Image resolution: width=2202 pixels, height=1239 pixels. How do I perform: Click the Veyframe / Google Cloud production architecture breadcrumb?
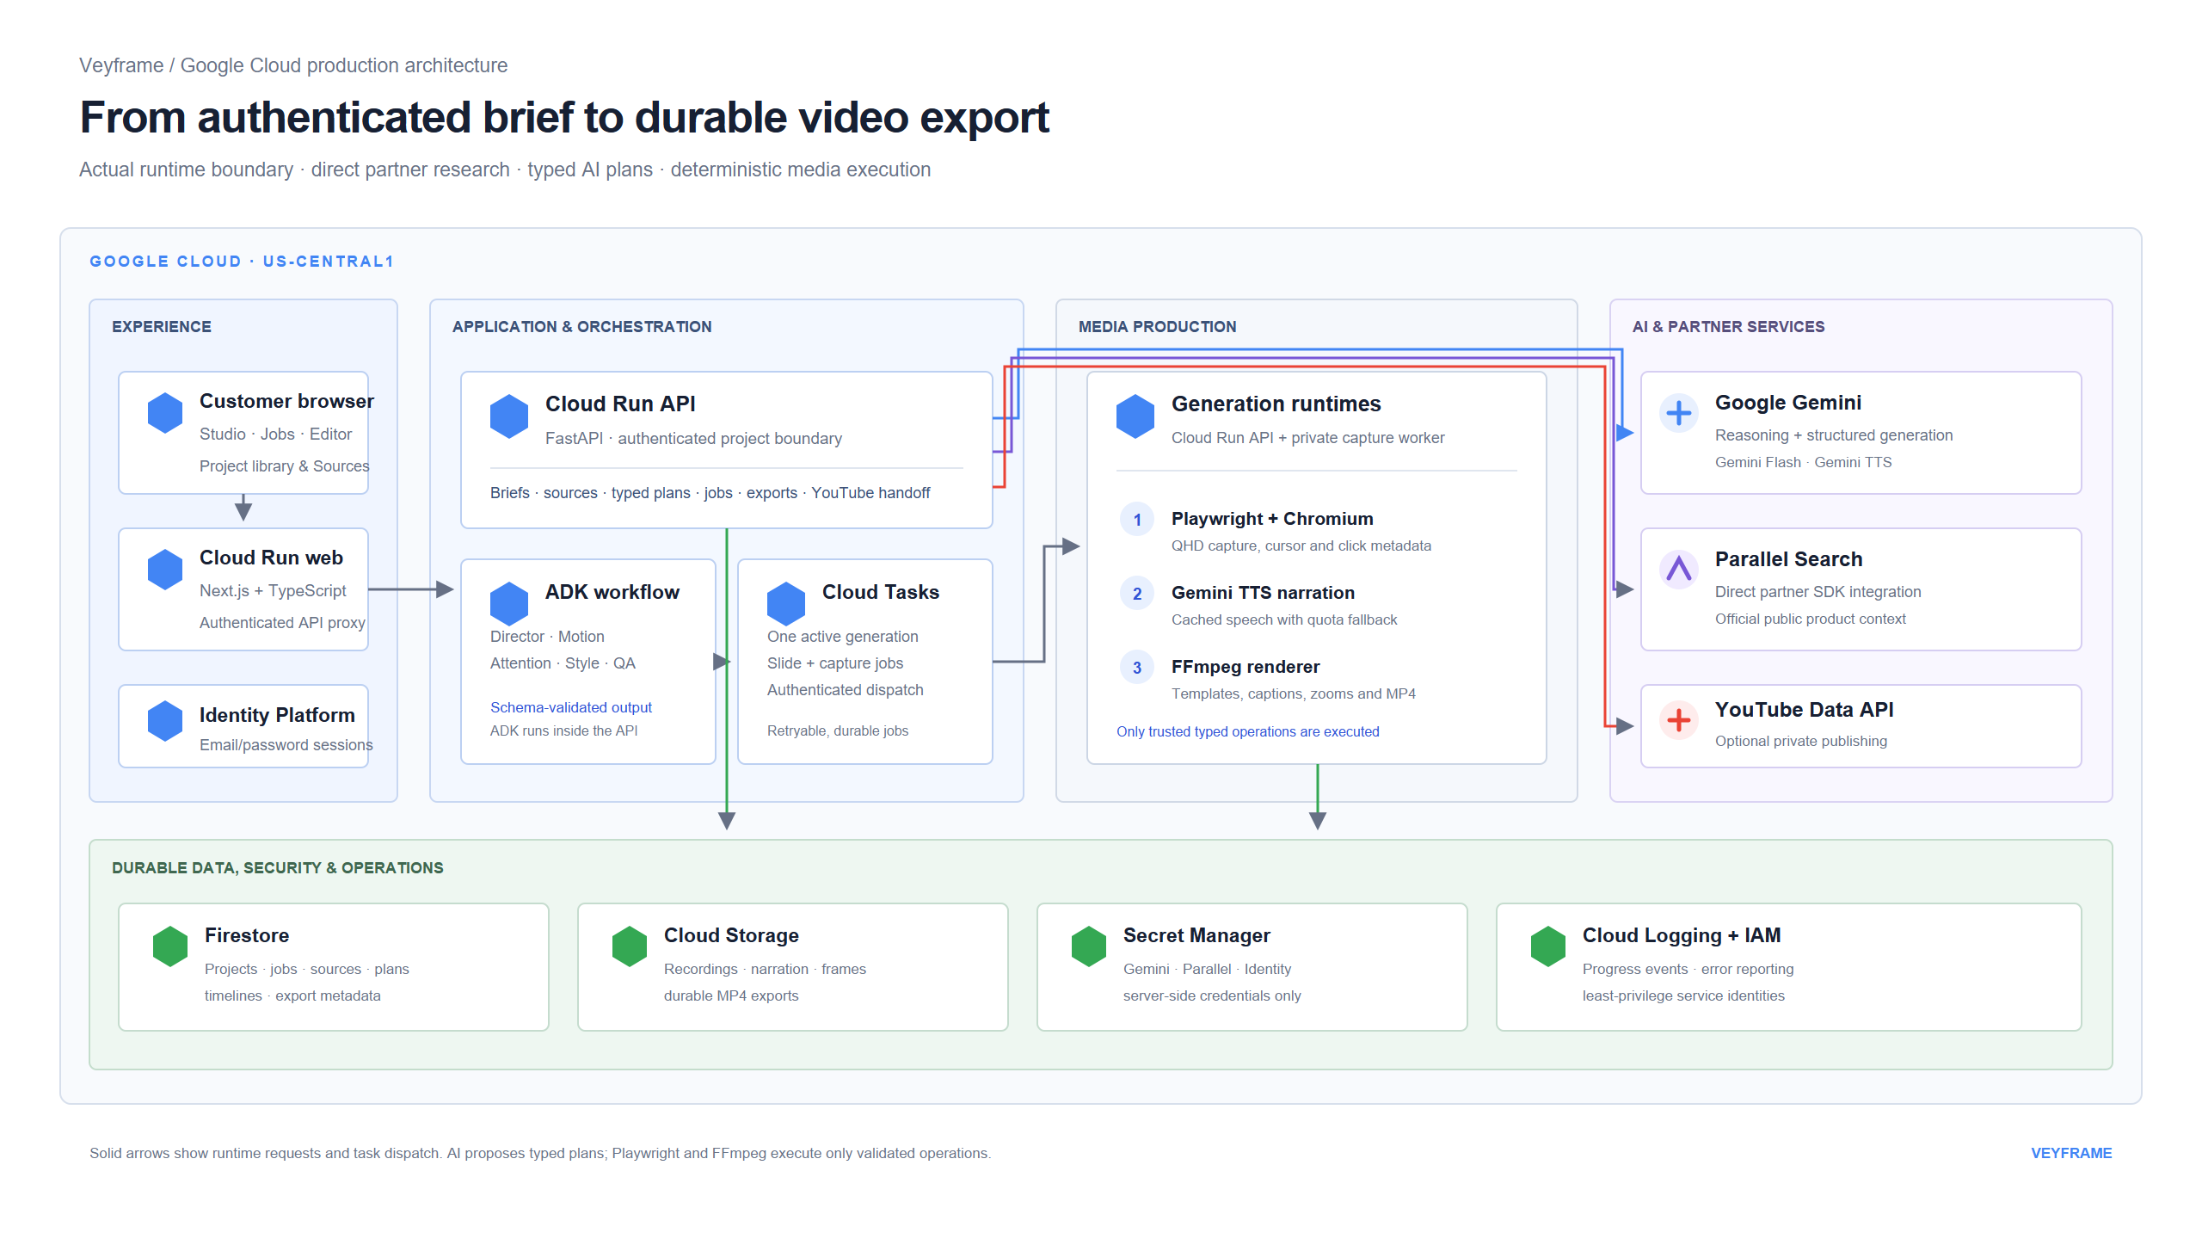point(293,65)
